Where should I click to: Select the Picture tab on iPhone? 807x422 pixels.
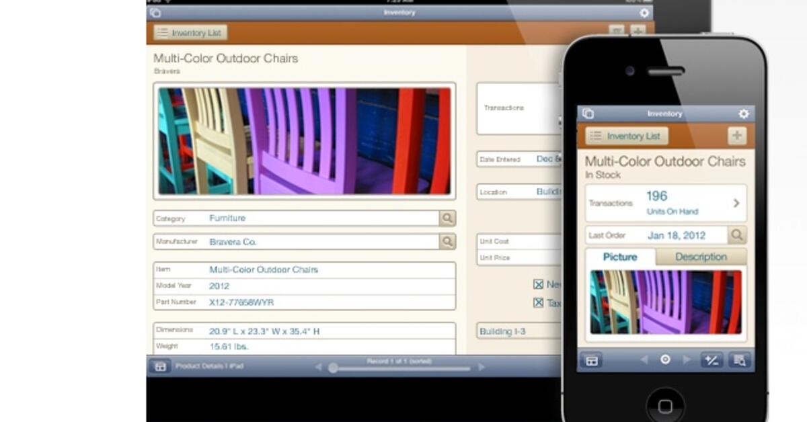click(x=619, y=257)
